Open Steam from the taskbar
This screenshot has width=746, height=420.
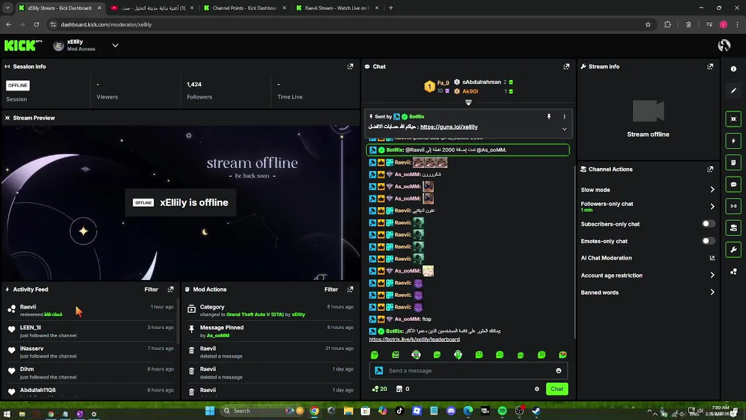[x=536, y=411]
